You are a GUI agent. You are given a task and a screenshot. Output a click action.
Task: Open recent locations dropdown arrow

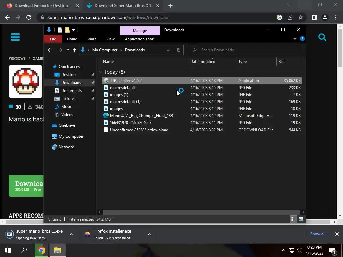click(x=68, y=50)
